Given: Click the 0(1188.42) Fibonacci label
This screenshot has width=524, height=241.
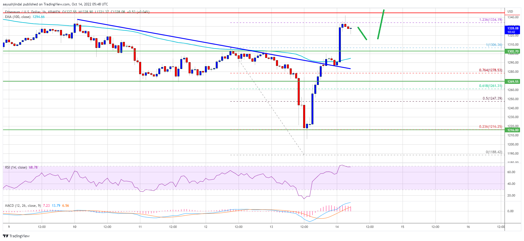Looking at the screenshot, I should [x=494, y=152].
